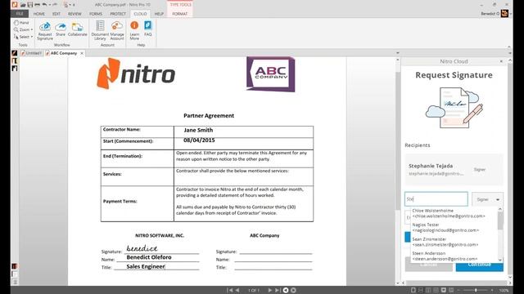The height and width of the screenshot is (294, 524).
Task: Open the Signer role dropdown
Action: tap(488, 199)
